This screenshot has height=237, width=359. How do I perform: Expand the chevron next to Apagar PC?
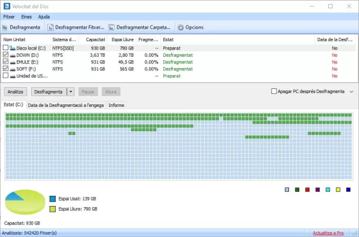[x=351, y=92]
